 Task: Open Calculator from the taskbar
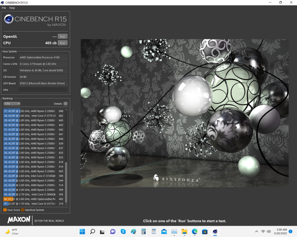144,231
